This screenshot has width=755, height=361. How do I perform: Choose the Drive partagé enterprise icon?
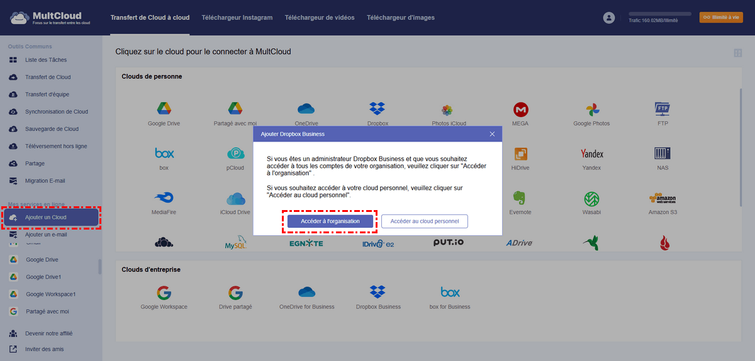pyautogui.click(x=235, y=292)
